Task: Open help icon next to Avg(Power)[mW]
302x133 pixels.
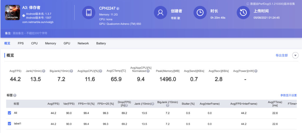Action: [256, 71]
